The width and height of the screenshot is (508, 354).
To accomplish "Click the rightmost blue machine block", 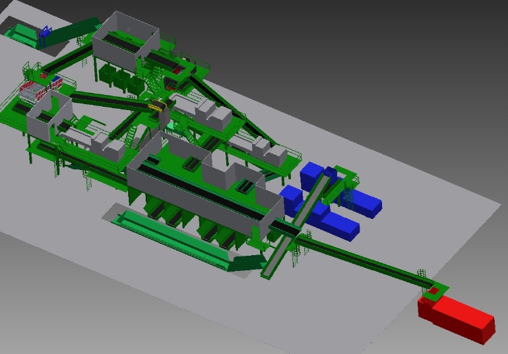I will (365, 202).
